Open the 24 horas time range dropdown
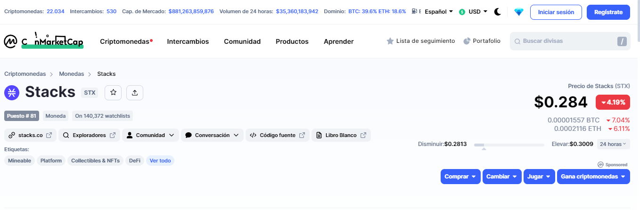The height and width of the screenshot is (210, 640). click(613, 144)
